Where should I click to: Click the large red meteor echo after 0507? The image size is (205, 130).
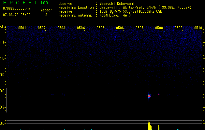point(149,96)
